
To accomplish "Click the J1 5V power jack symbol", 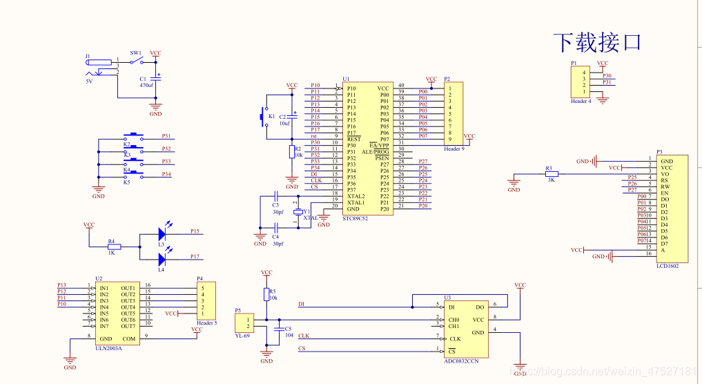I will (101, 68).
